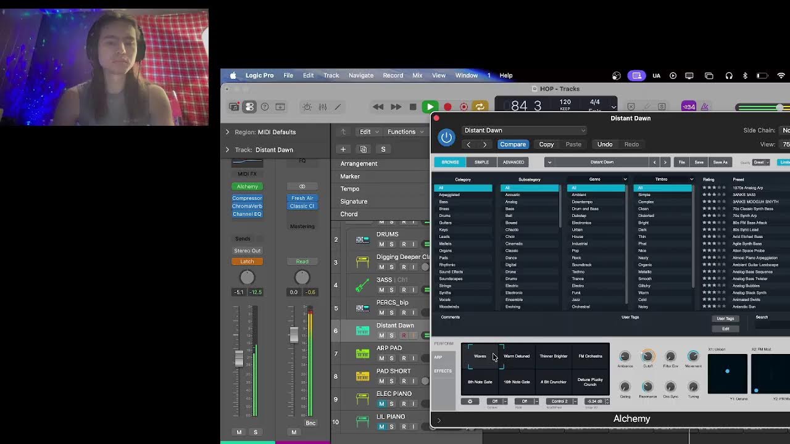
Task: Show the Smart Controls brightness dial icon
Action: [307, 107]
